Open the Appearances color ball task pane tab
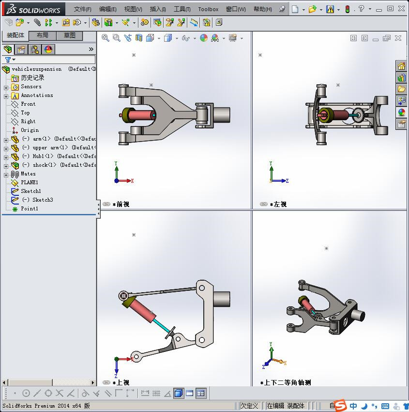The image size is (409, 412). point(401,112)
